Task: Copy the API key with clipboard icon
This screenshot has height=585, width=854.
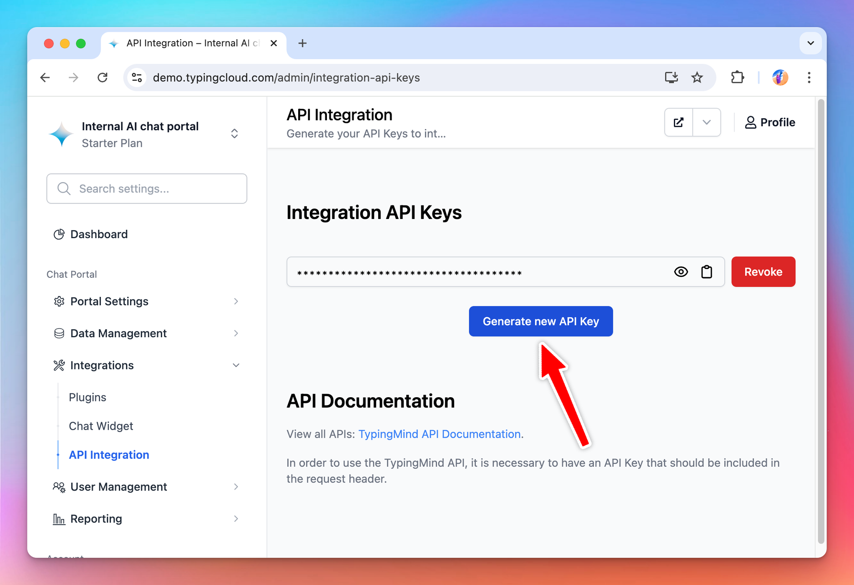Action: coord(706,272)
